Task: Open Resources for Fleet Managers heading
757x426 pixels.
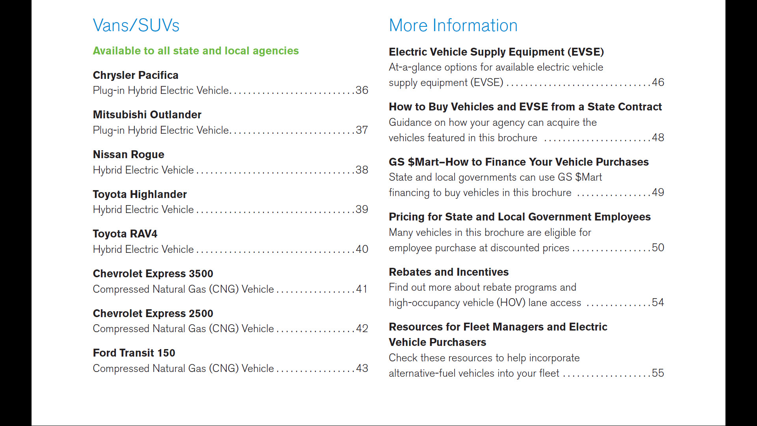Action: (x=498, y=327)
